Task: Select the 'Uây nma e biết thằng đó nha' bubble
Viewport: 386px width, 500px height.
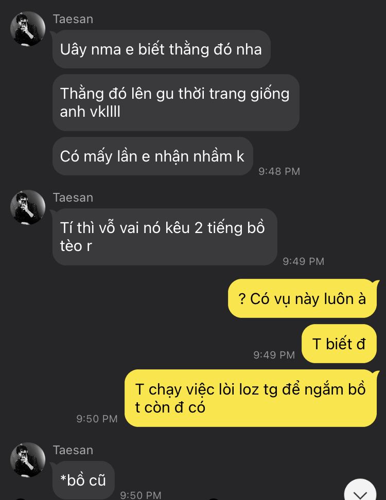Action: point(162,49)
